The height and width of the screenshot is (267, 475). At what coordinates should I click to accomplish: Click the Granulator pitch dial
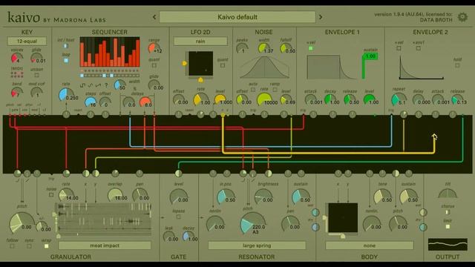tap(22, 222)
